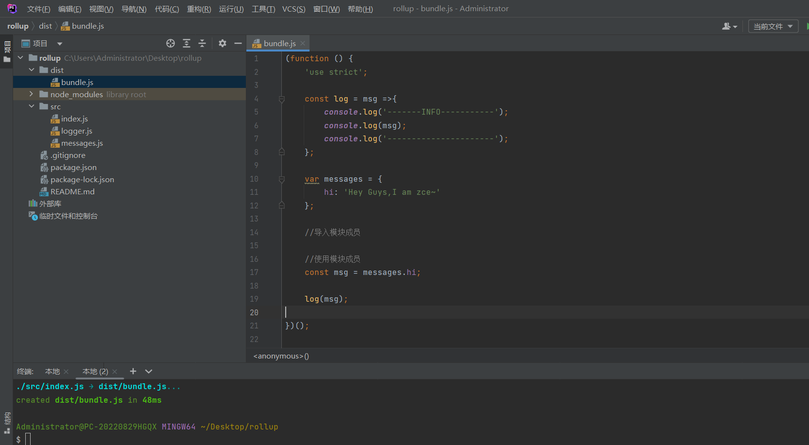Open the 运行(U) menu
The height and width of the screenshot is (445, 809).
click(231, 9)
